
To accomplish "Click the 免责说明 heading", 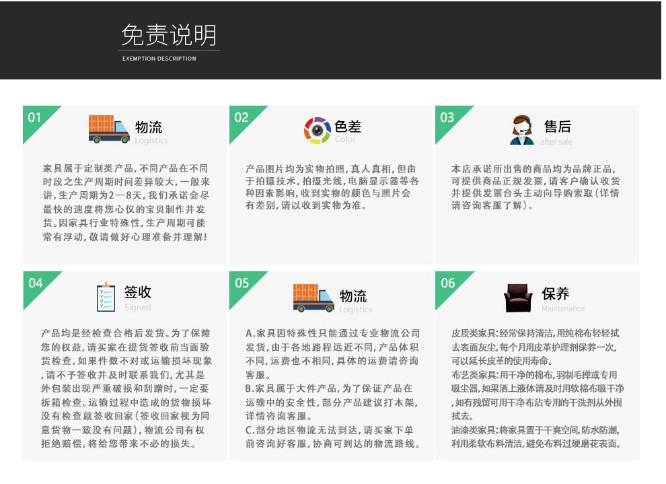I will point(169,35).
